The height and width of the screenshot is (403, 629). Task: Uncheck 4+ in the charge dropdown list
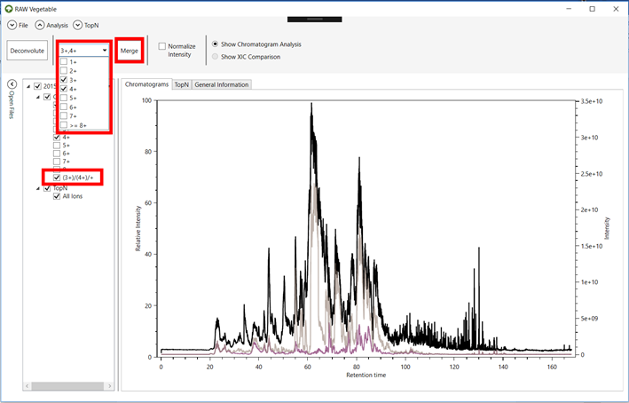click(x=64, y=89)
